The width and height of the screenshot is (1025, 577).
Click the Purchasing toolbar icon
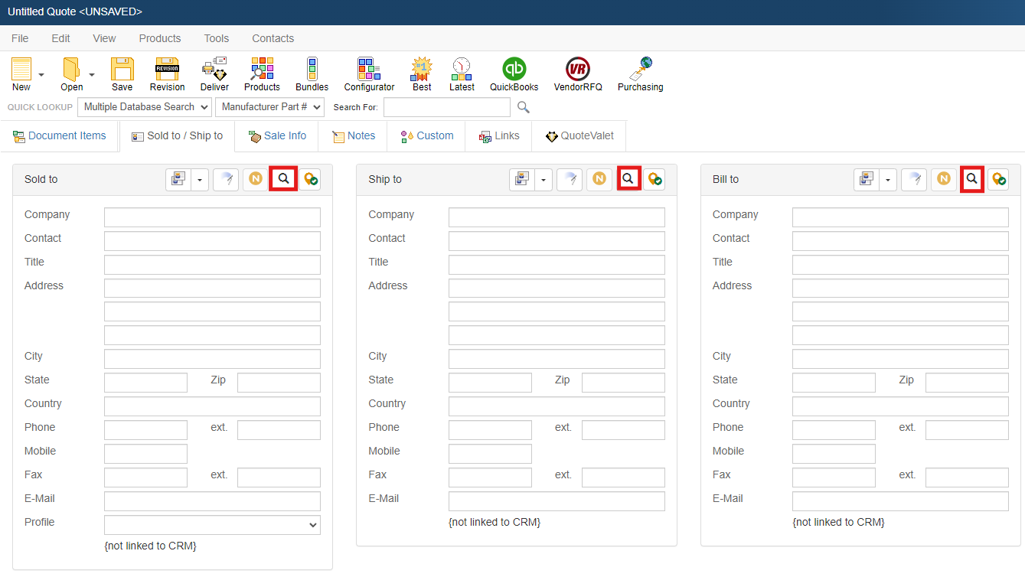tap(640, 73)
